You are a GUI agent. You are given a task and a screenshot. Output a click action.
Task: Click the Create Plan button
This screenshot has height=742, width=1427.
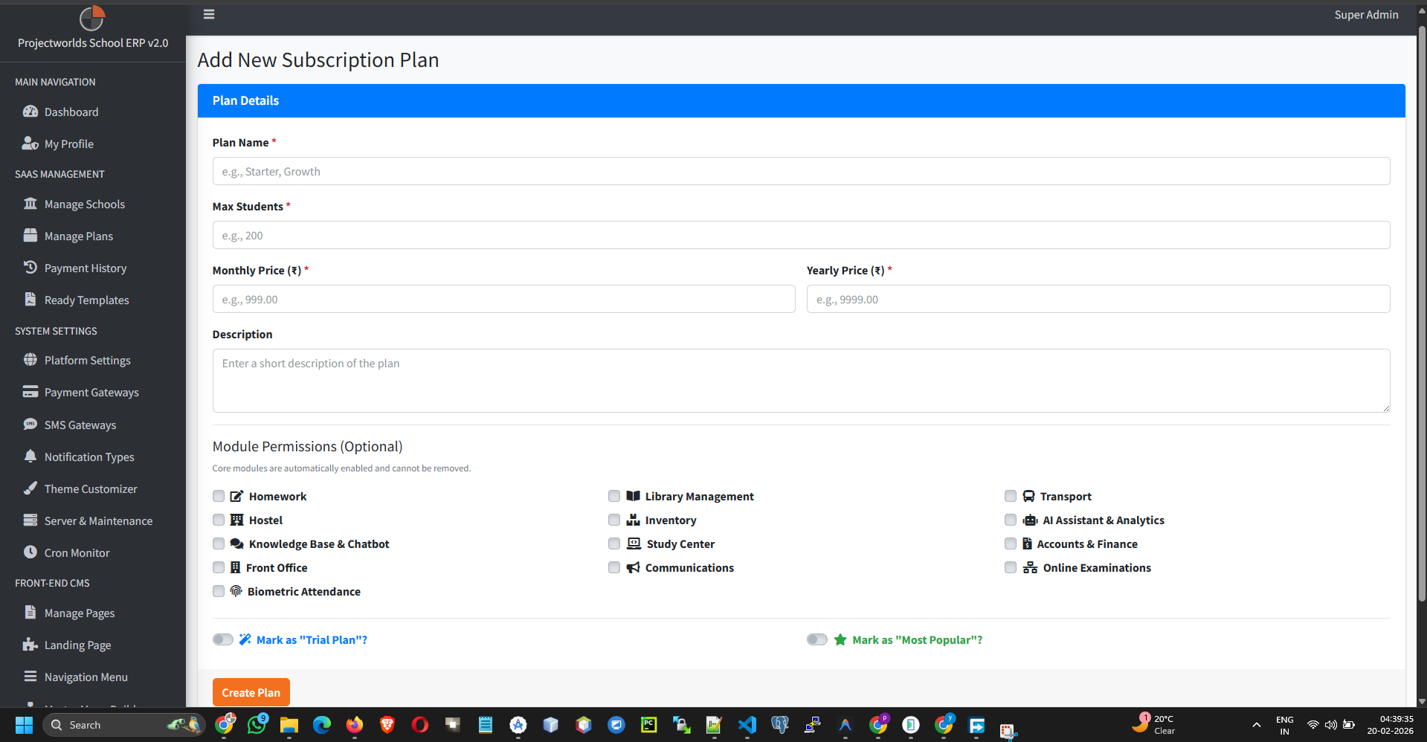click(x=251, y=691)
